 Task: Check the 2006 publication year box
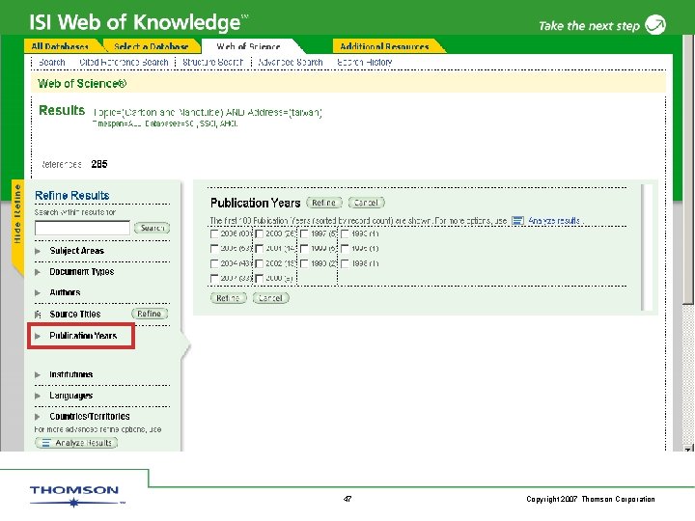click(x=214, y=233)
